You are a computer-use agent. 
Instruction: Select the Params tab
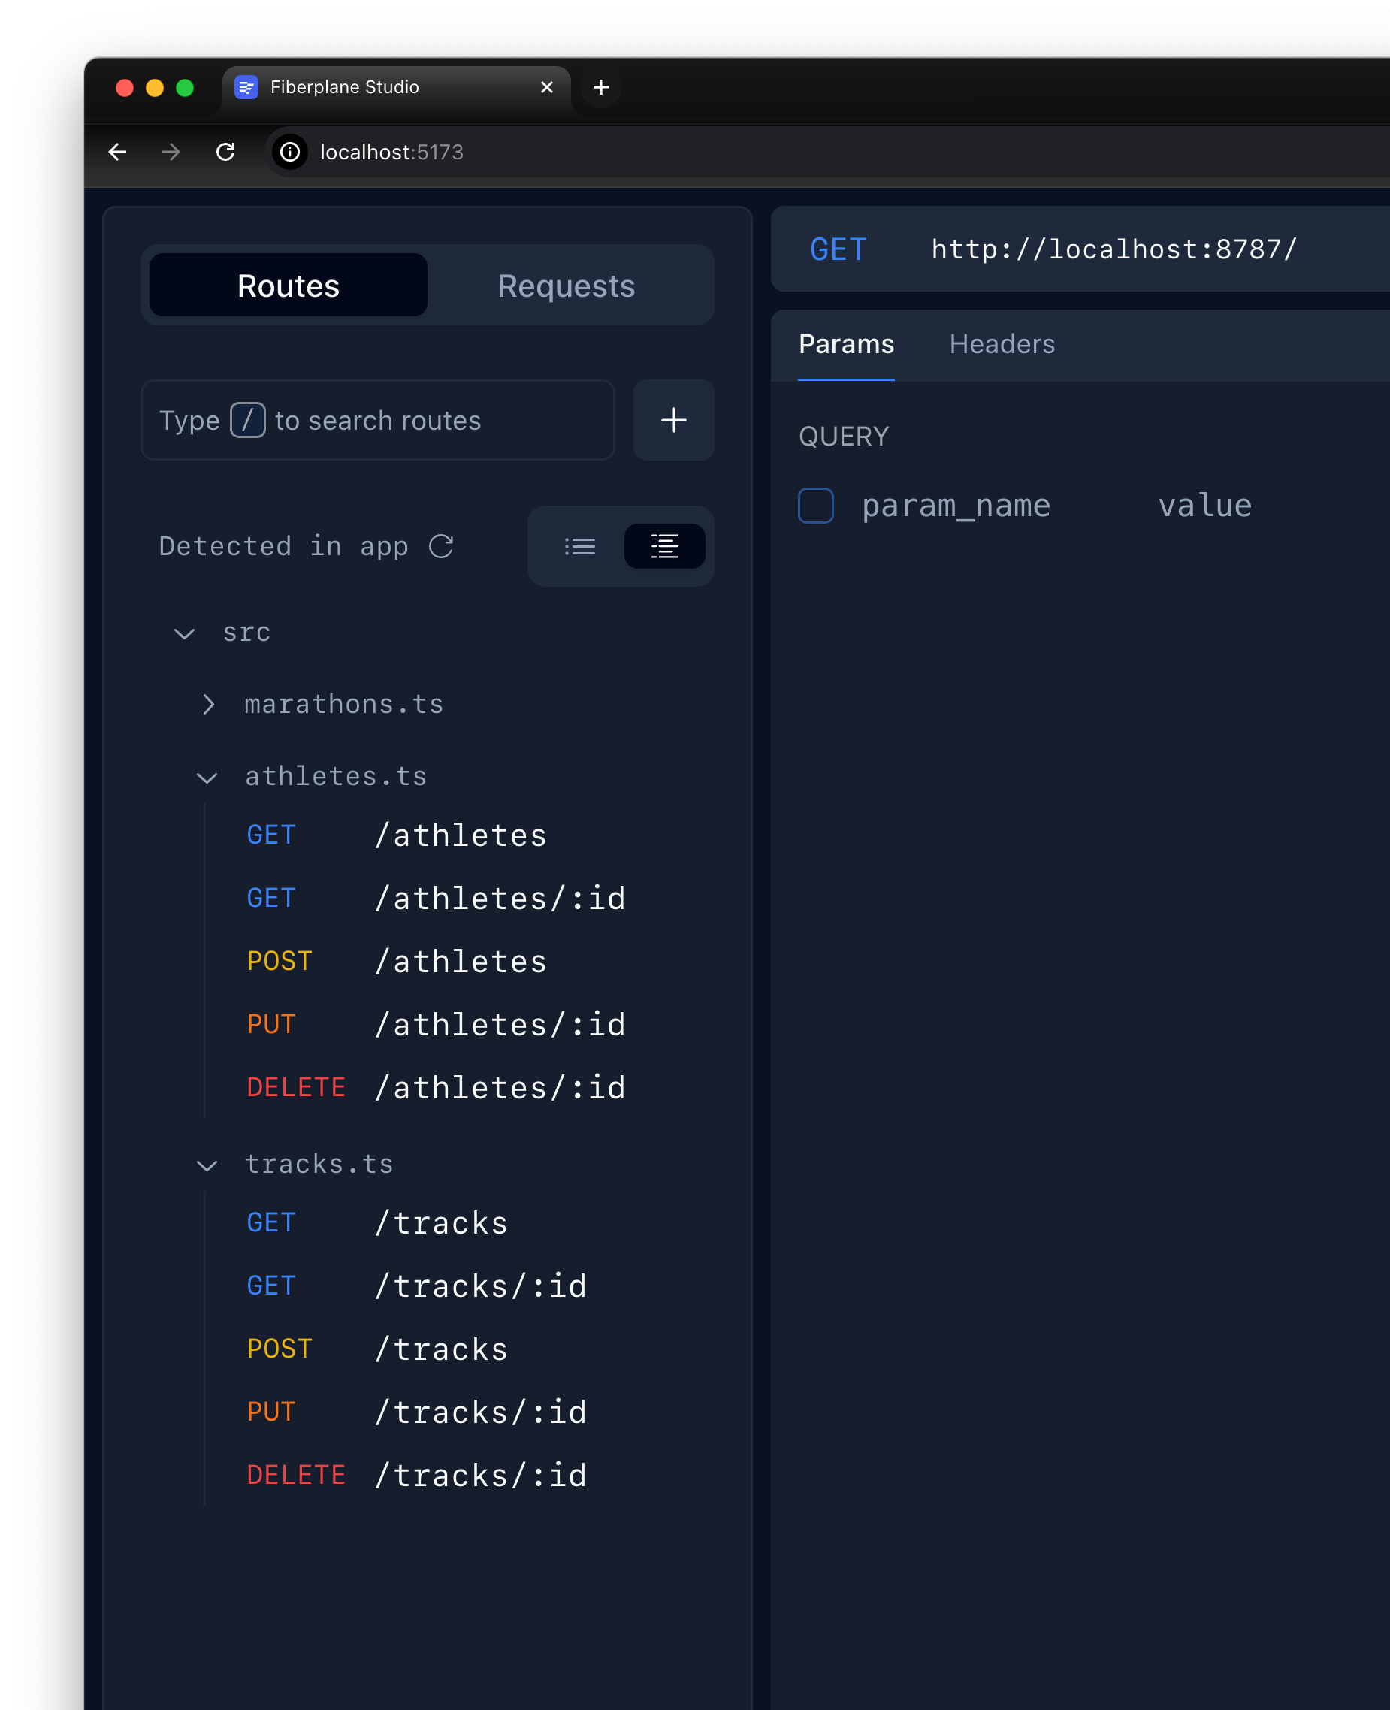pyautogui.click(x=845, y=344)
